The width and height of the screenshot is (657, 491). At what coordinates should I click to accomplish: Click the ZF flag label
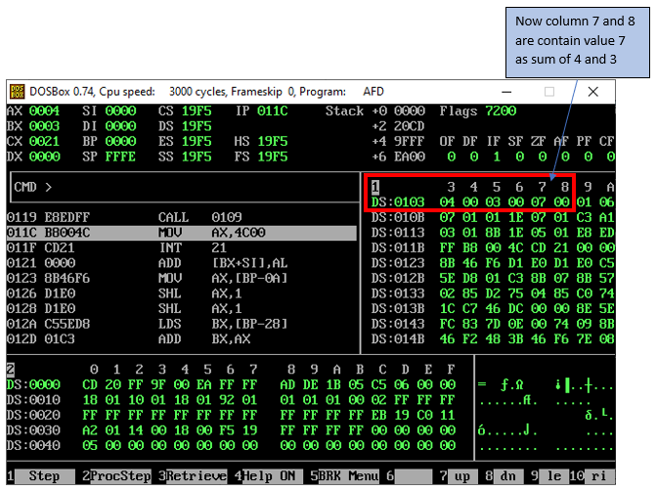coord(539,141)
